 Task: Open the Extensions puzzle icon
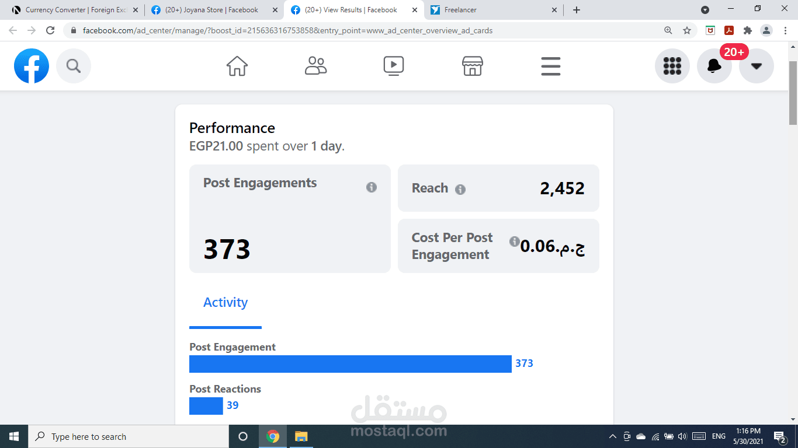pyautogui.click(x=748, y=30)
